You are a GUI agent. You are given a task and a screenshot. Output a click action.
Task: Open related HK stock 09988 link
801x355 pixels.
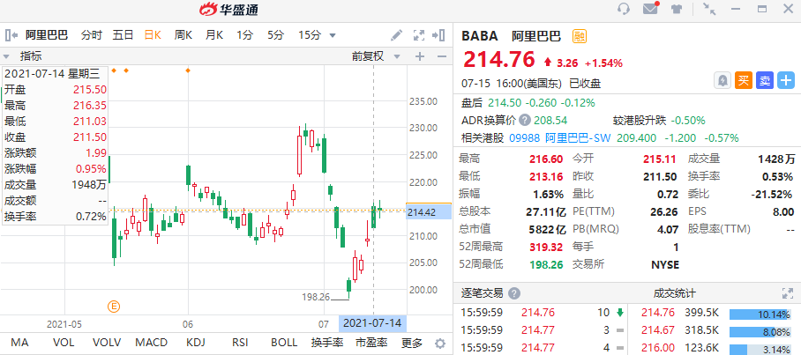click(525, 138)
